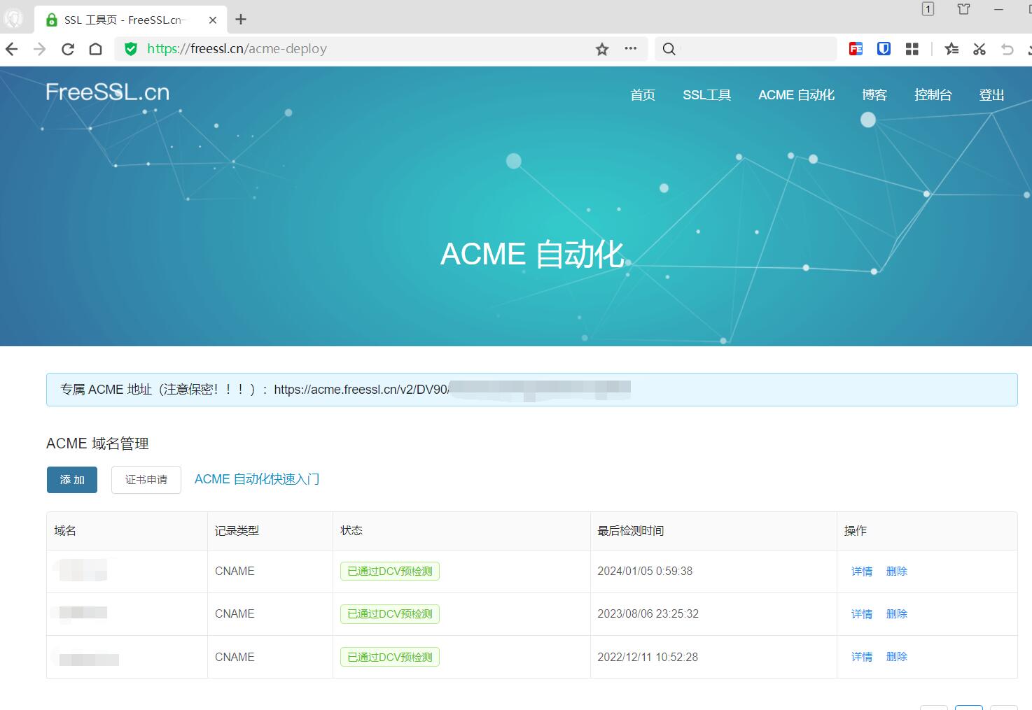Bookmark page with the star icon

coord(602,49)
